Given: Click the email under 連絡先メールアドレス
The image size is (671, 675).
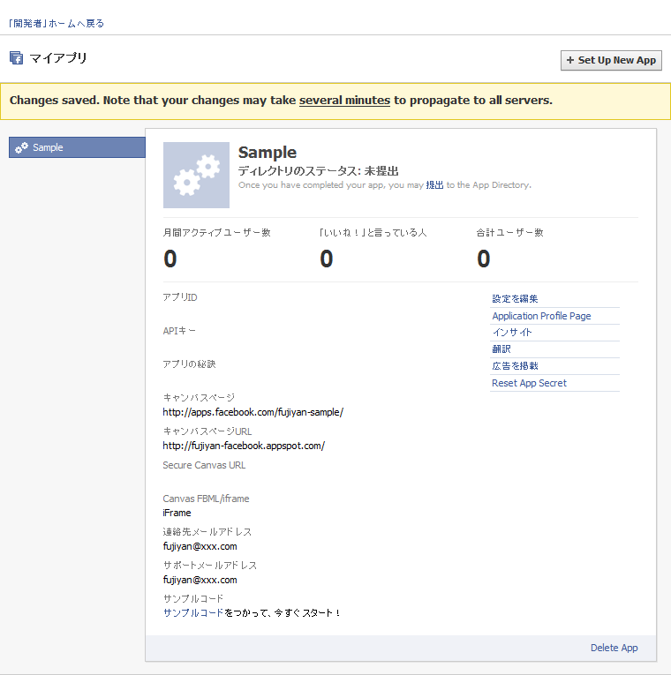Looking at the screenshot, I should click(x=200, y=547).
